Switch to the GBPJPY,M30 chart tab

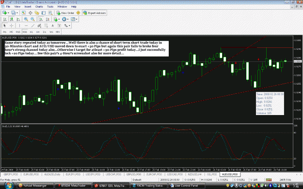pyautogui.click(x=11, y=174)
